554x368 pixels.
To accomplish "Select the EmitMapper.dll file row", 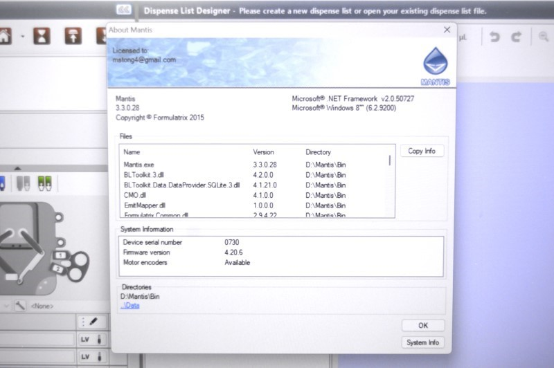I will point(257,205).
